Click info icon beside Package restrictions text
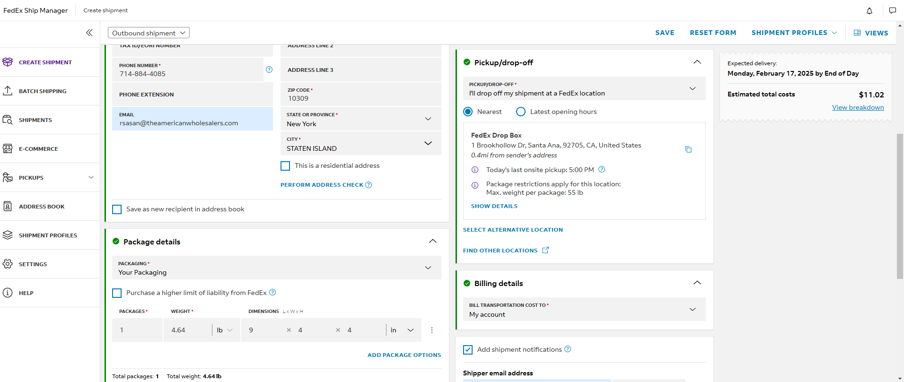This screenshot has width=904, height=382. click(x=475, y=185)
